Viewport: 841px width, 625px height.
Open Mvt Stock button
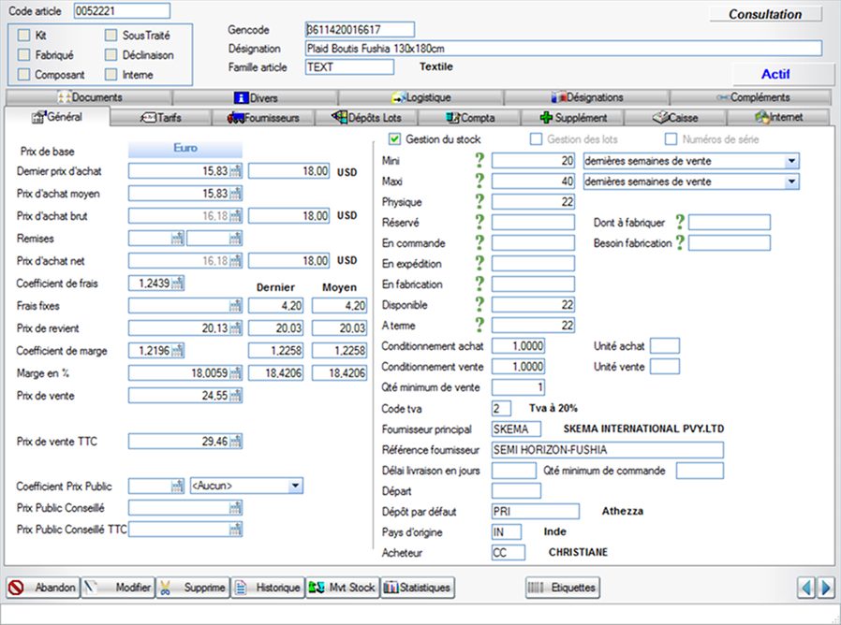(343, 588)
